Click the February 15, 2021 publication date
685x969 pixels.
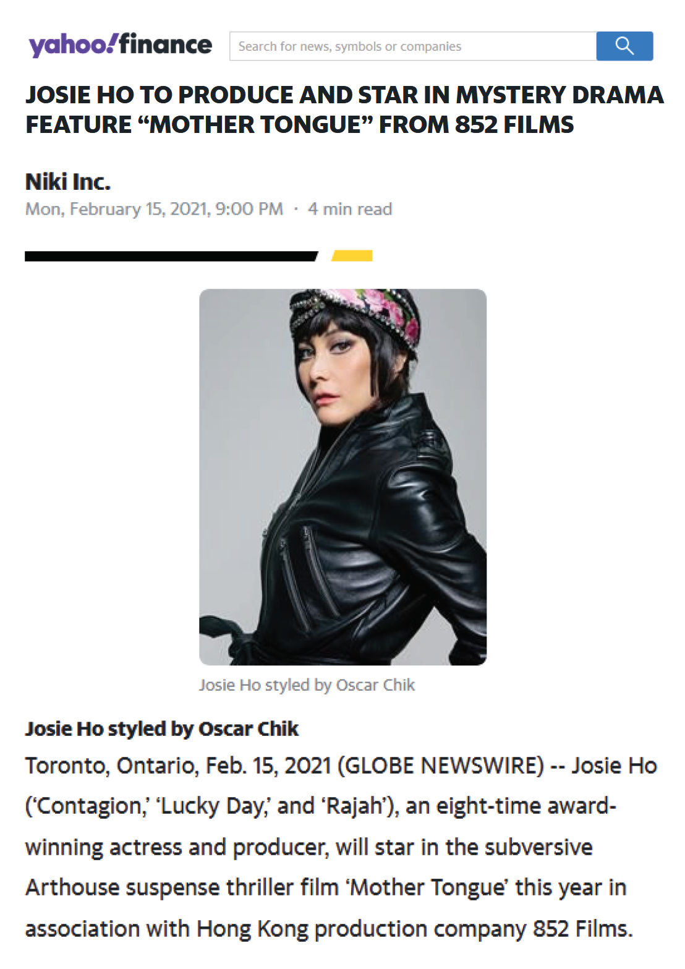154,209
